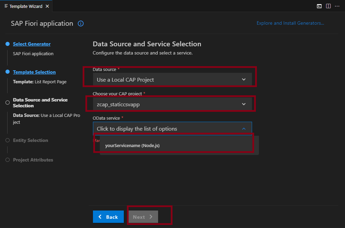This screenshot has width=345, height=228.
Task: Click the Data Source and Service Selection step bullet
Action: pos(8,103)
